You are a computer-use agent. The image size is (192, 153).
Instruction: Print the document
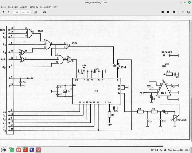pos(45,12)
